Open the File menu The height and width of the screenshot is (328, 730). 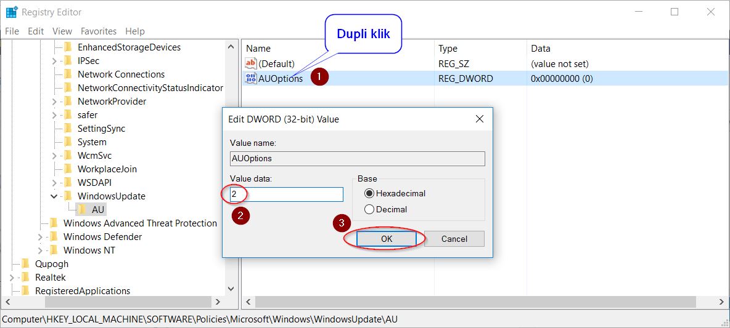click(12, 31)
